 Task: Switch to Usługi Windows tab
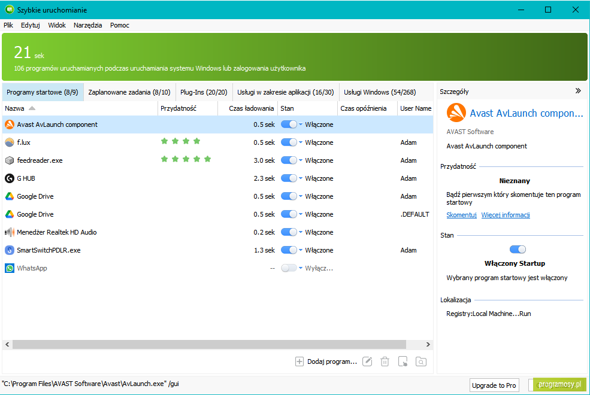tap(380, 92)
